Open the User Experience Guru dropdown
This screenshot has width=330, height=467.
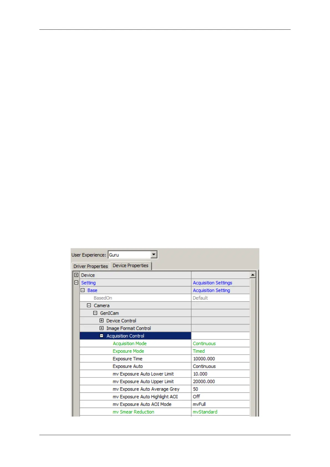154,255
